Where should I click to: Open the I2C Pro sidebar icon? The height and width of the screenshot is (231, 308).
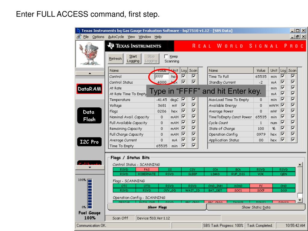coord(89,142)
